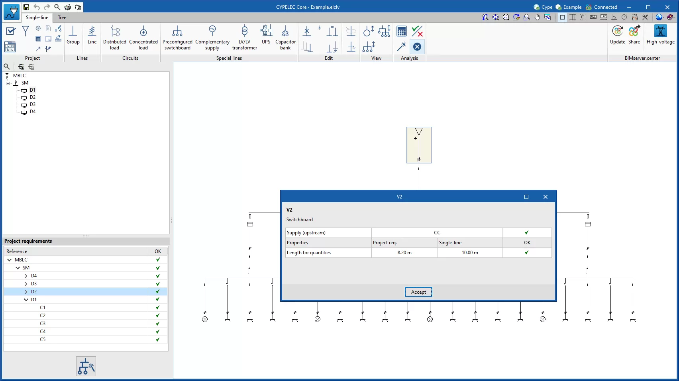Click the expand all tree nodes icon
This screenshot has width=679, height=381.
click(21, 67)
